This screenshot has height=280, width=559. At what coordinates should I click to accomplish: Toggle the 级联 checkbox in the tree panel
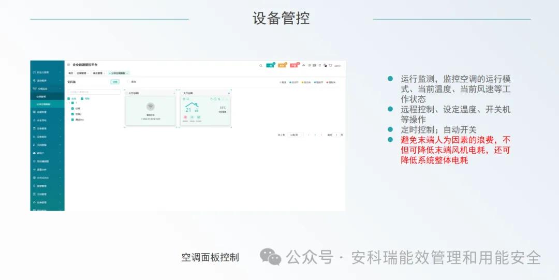tap(82, 99)
